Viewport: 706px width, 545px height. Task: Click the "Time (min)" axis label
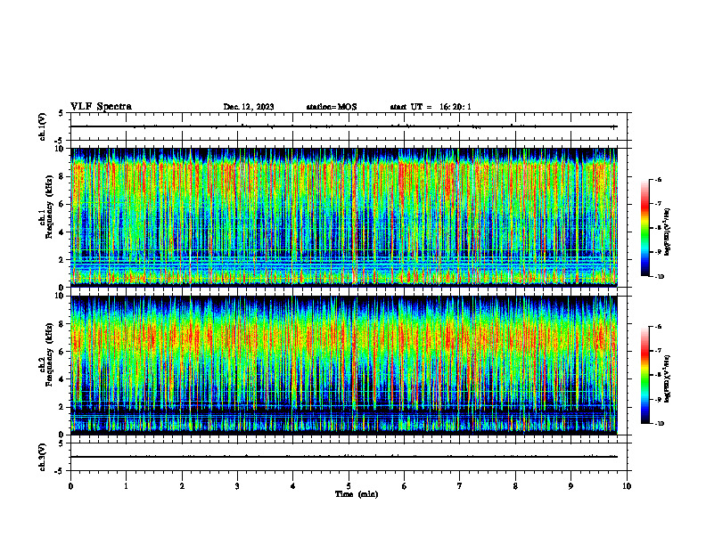coord(357,494)
